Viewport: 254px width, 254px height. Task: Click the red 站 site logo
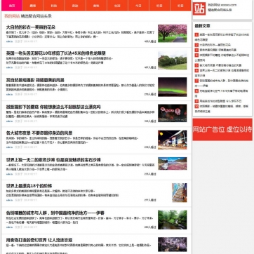tap(199, 8)
